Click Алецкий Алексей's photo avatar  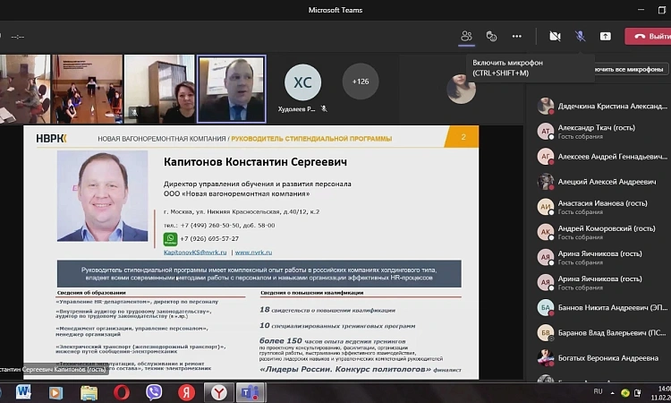[x=546, y=182]
